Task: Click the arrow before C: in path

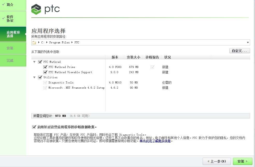Action: [x=39, y=42]
